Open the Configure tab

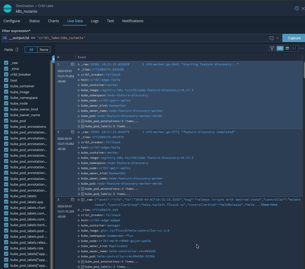[12, 21]
